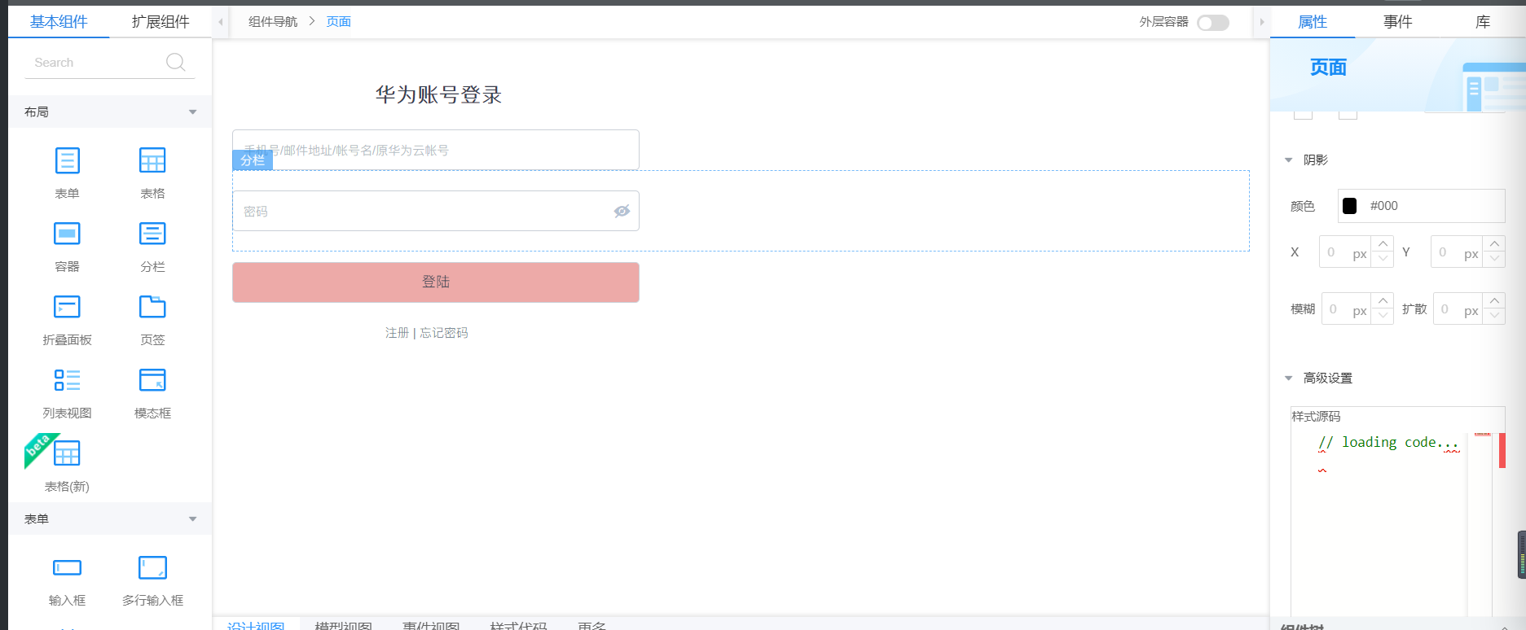Increase the 模糊 blur value
The height and width of the screenshot is (630, 1526).
coord(1383,301)
